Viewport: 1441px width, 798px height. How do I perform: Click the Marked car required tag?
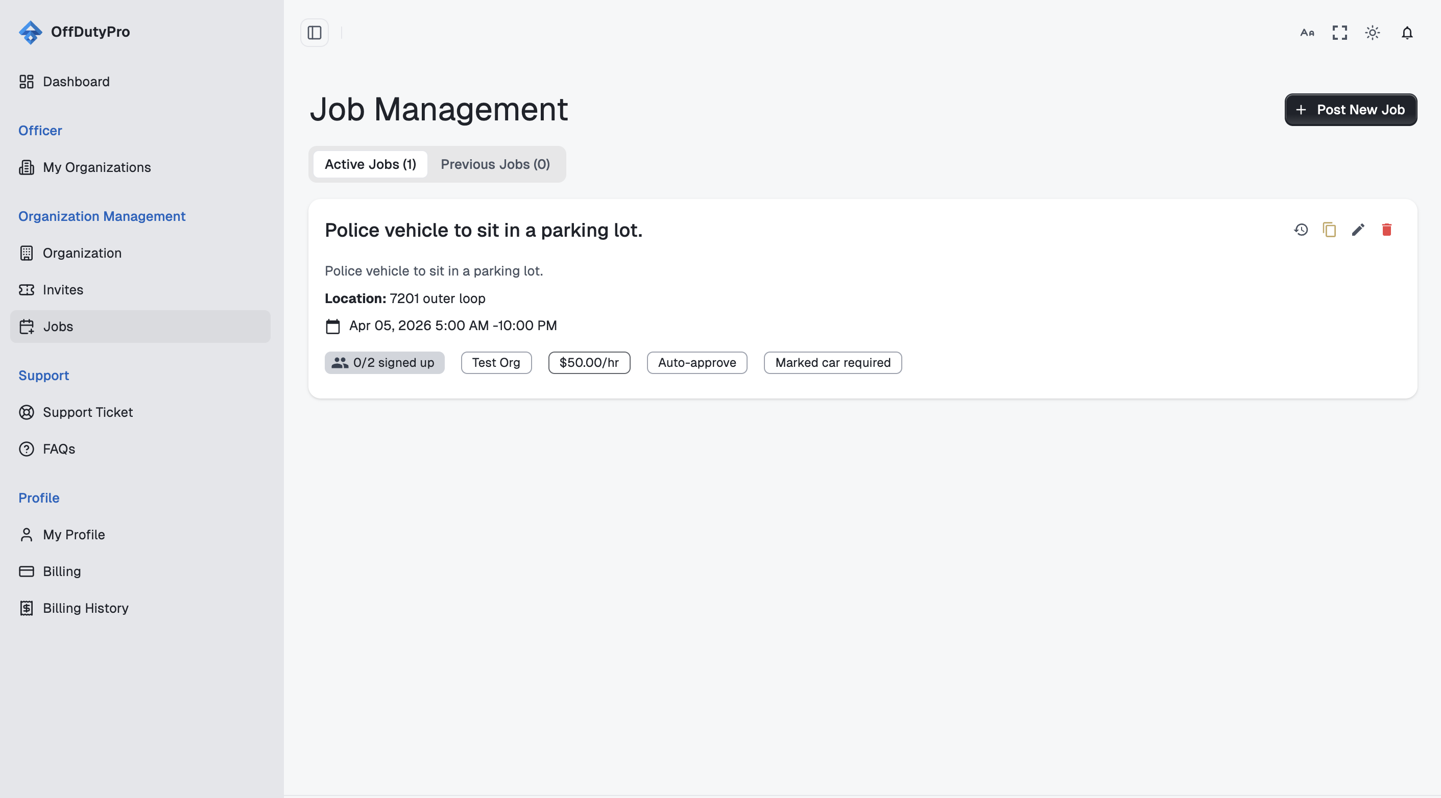832,363
